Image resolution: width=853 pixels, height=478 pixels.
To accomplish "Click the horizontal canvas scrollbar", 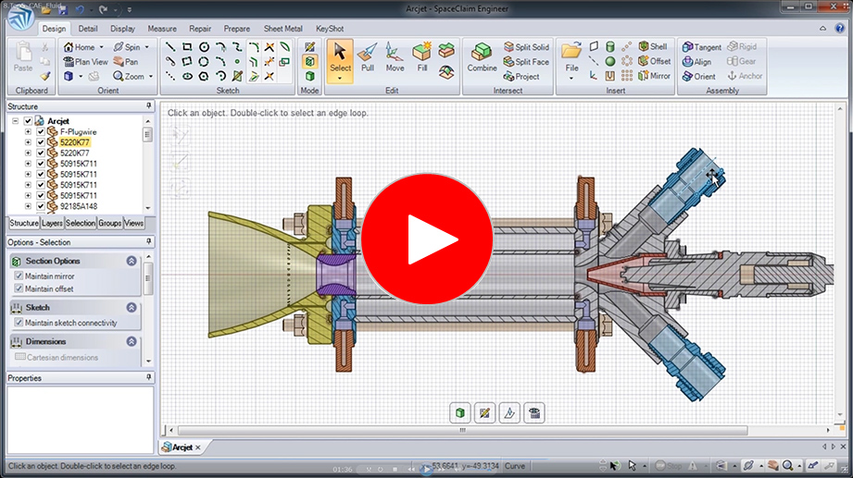I will [x=462, y=430].
